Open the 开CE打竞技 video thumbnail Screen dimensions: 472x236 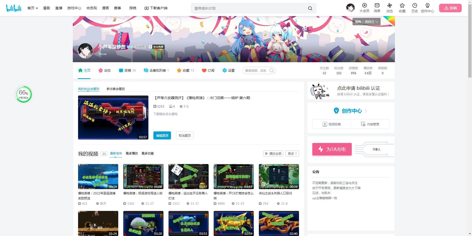[234, 177]
